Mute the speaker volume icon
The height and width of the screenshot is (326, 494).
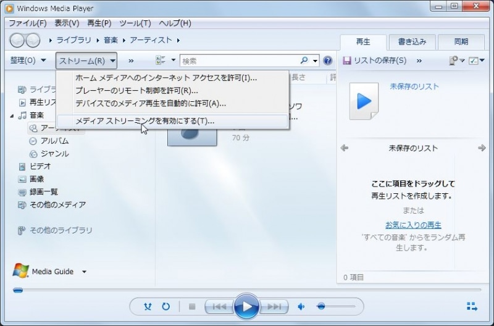coord(301,306)
